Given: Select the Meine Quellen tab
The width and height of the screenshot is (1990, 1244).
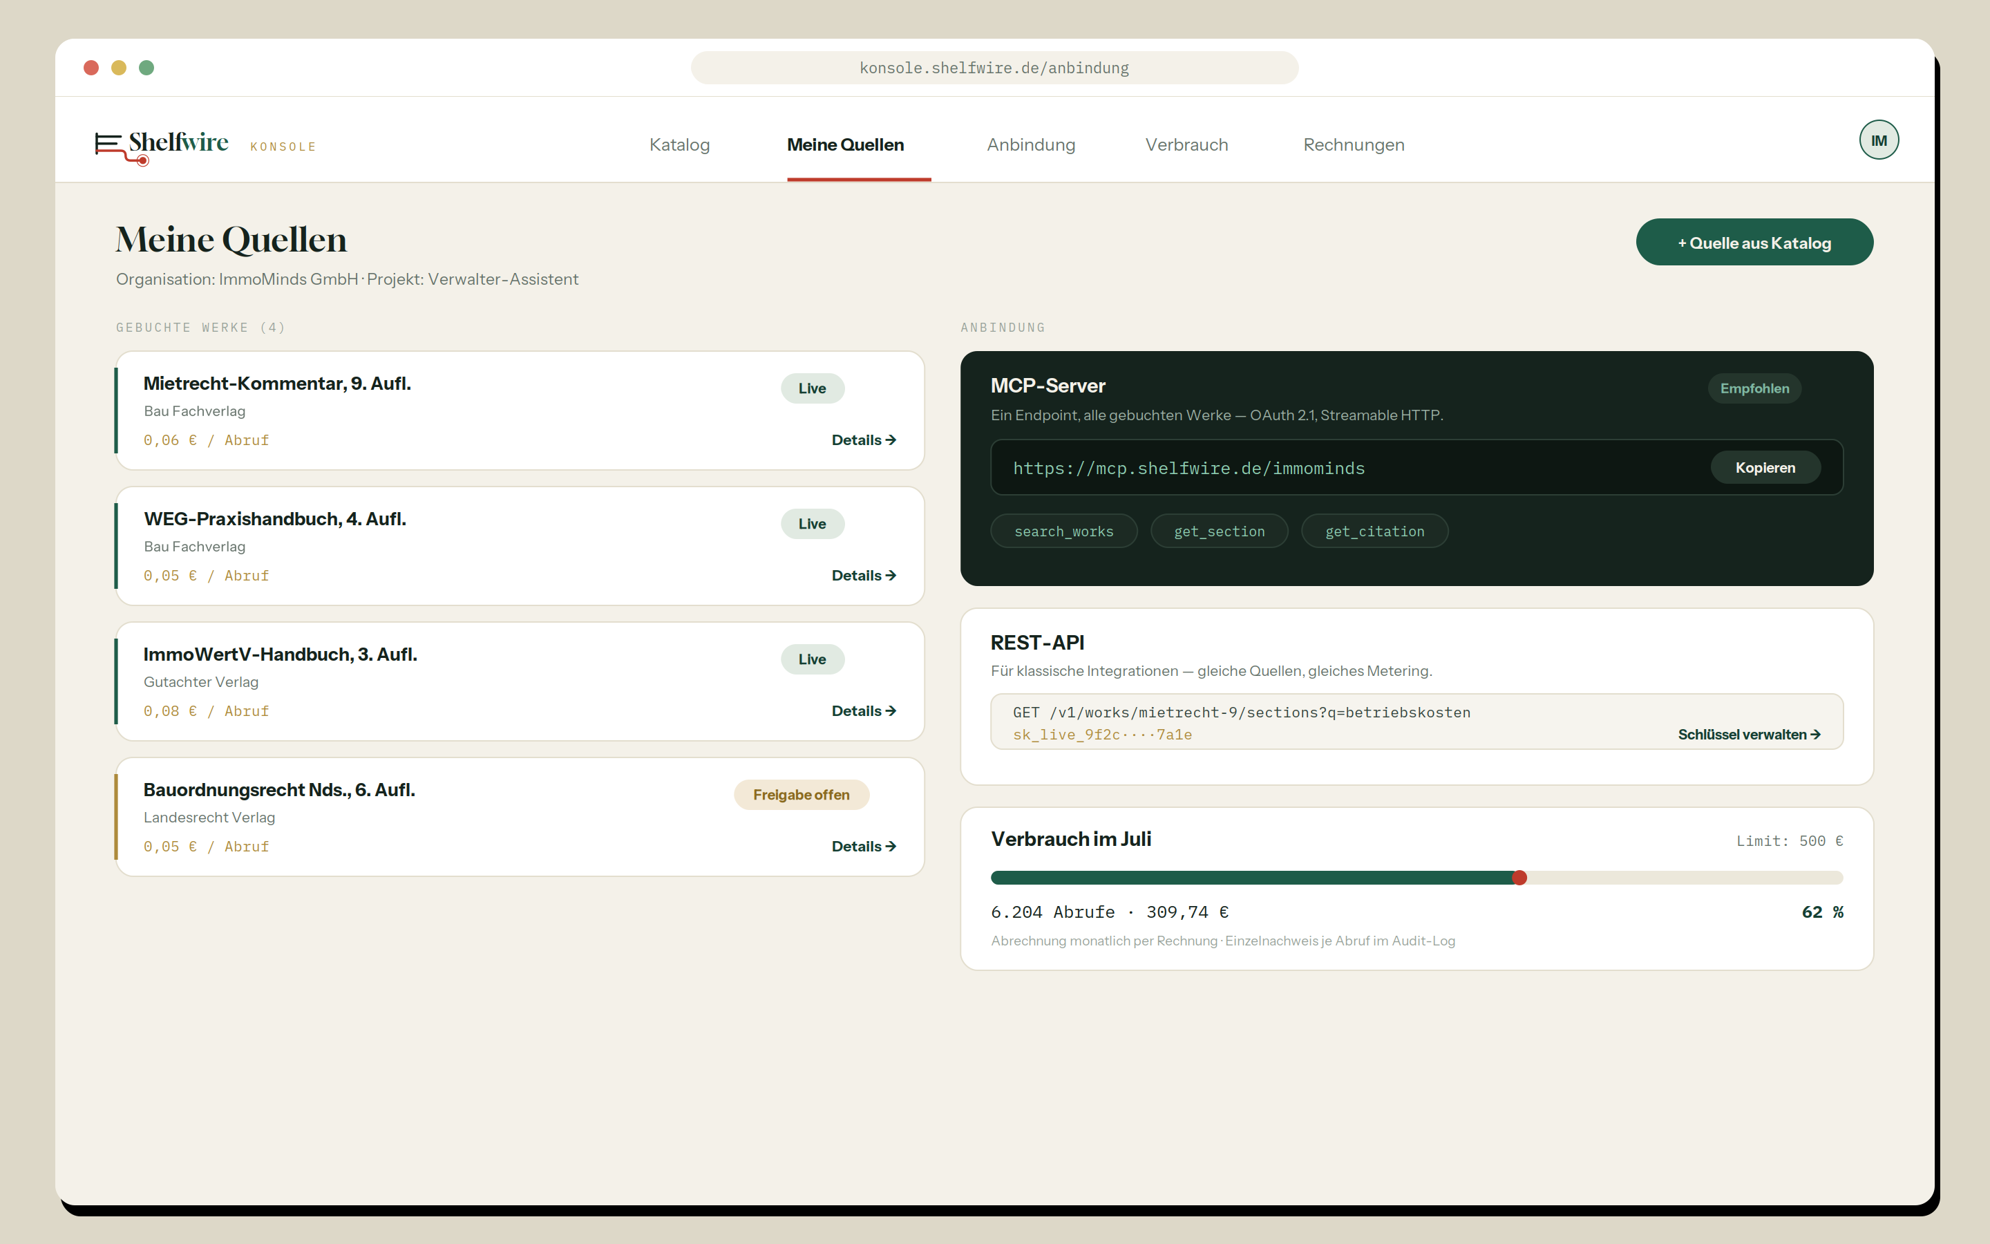Looking at the screenshot, I should click(845, 145).
